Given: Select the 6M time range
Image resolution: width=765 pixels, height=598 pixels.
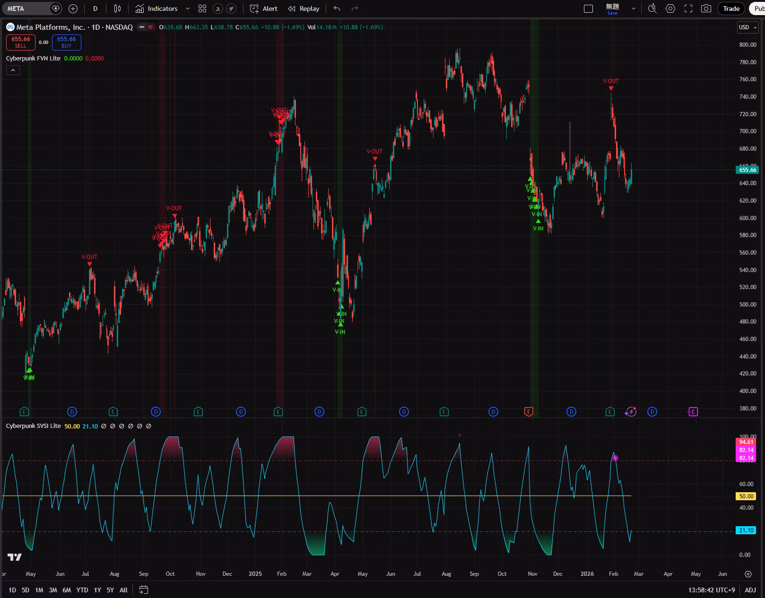Looking at the screenshot, I should click(67, 590).
